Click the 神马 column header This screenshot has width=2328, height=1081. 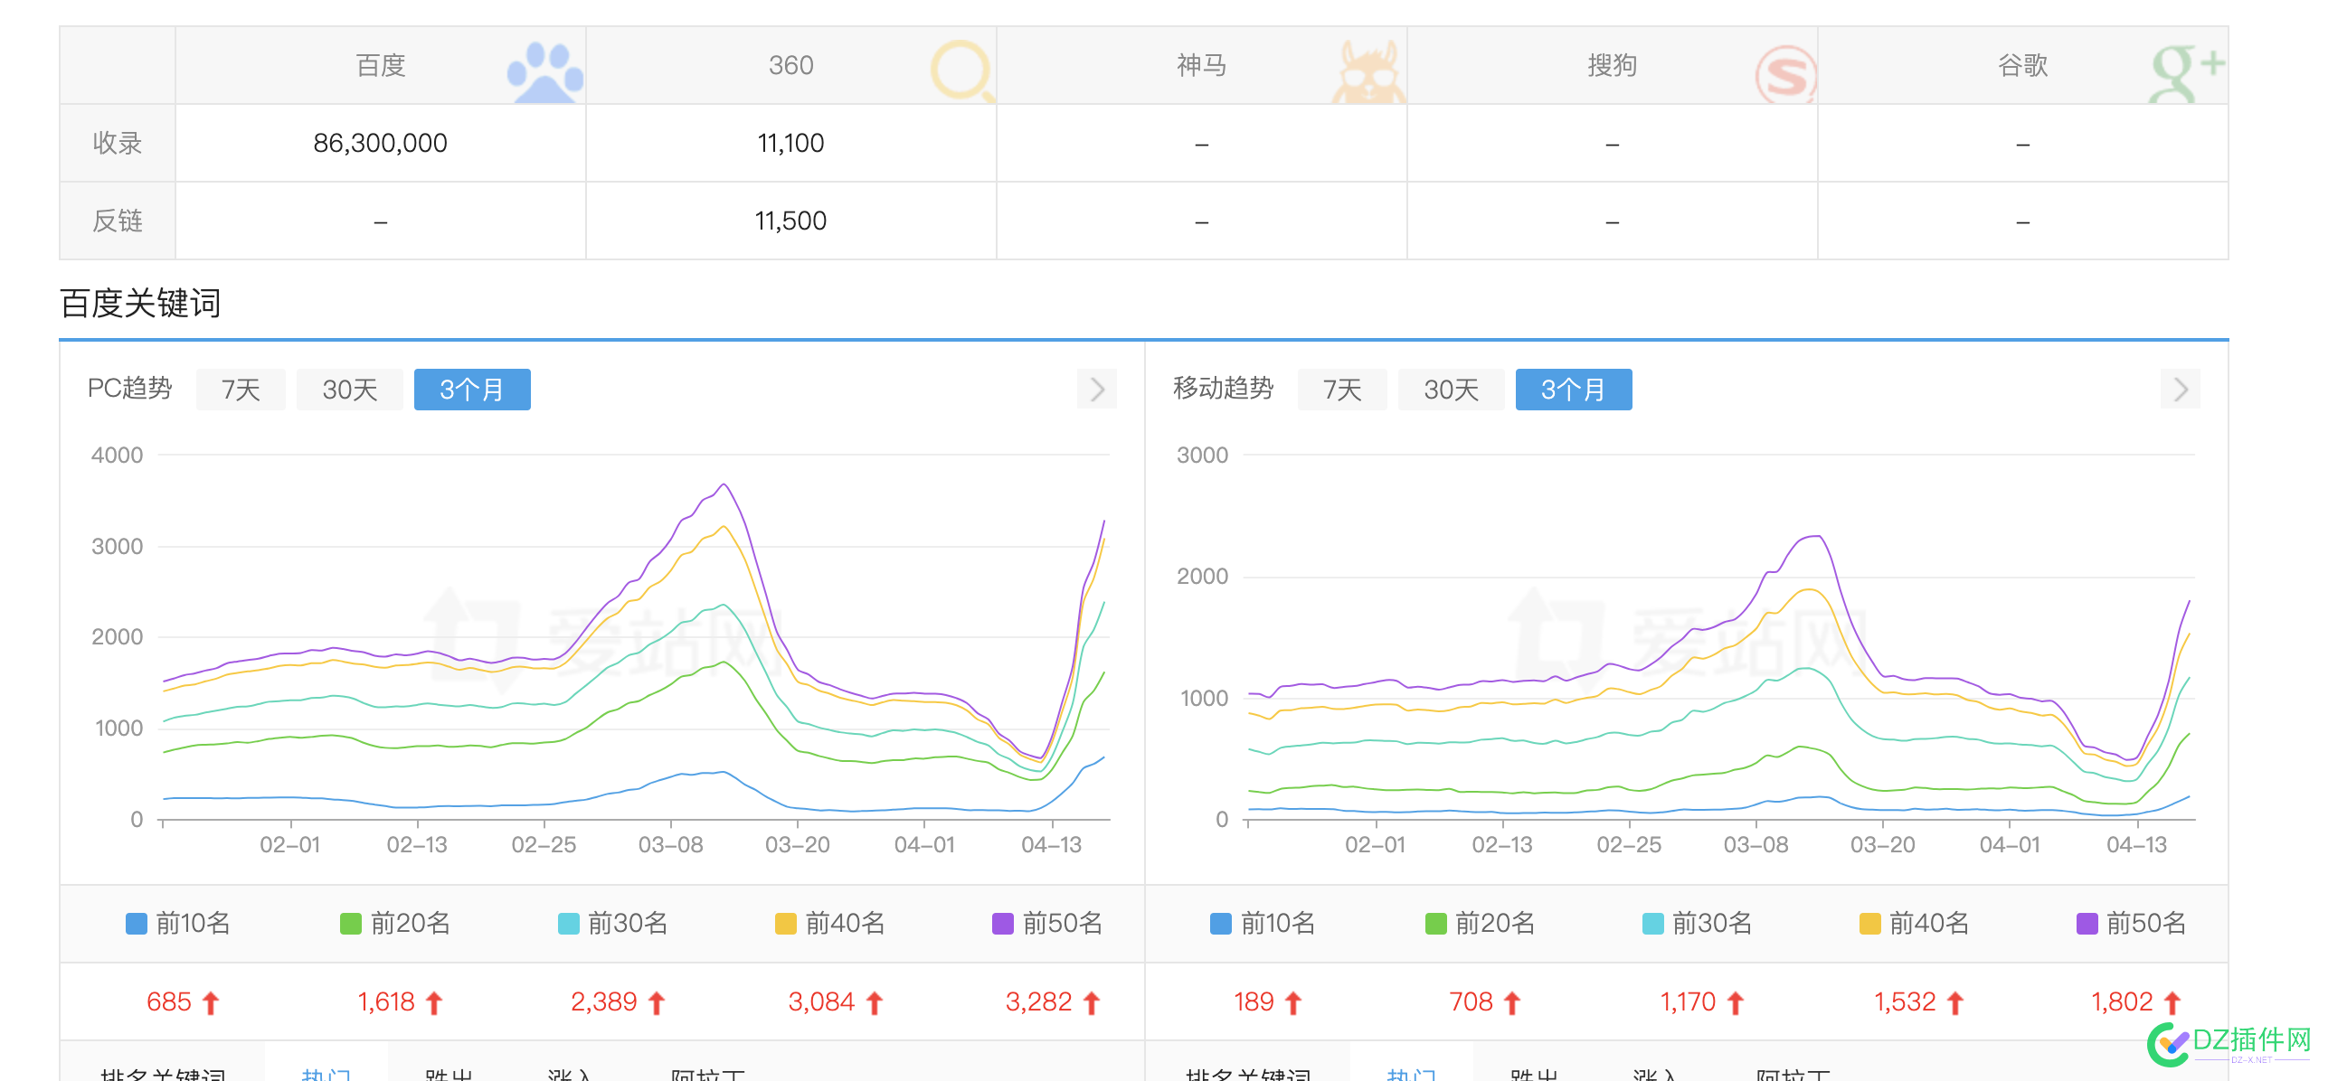click(1201, 65)
